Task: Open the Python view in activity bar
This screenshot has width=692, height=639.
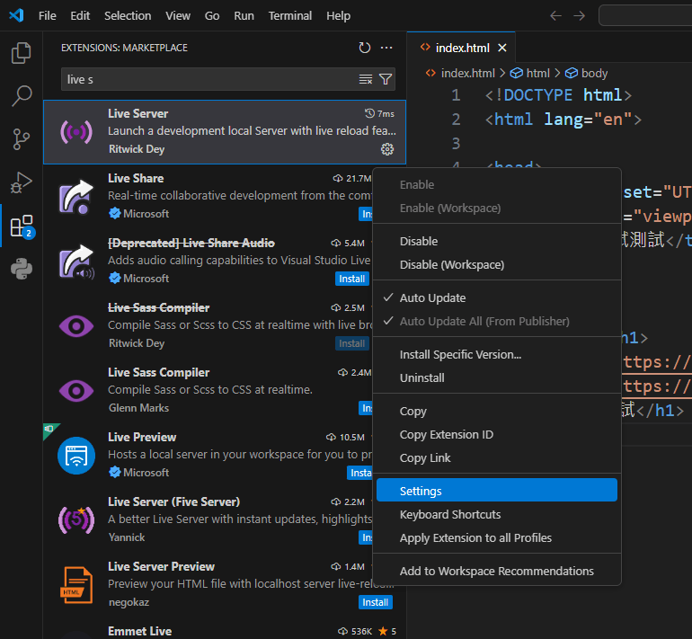Action: tap(22, 269)
